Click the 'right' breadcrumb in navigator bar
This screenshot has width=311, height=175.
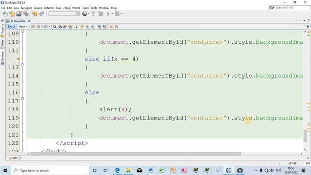coord(15,158)
